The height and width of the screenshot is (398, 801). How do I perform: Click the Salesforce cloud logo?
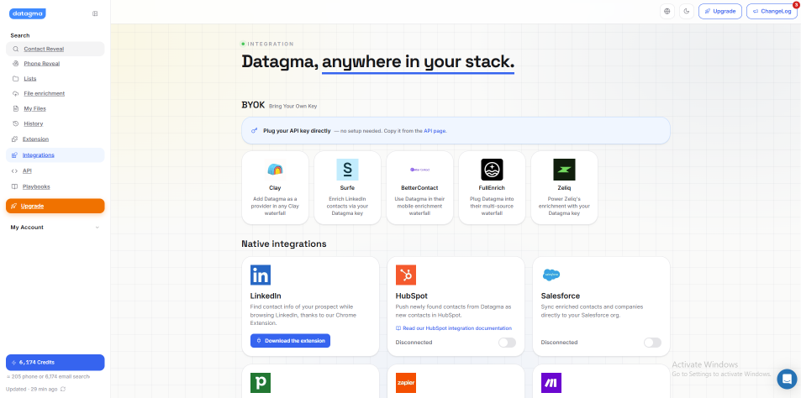551,275
